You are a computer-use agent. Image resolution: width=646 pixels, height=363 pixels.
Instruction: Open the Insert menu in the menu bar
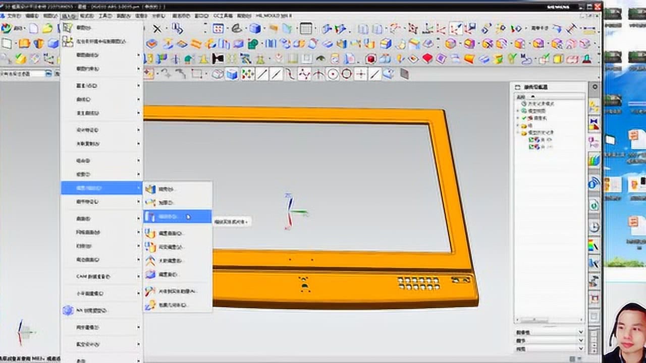coord(68,16)
